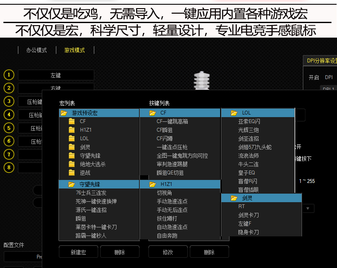Click button number 6 circle icon
The width and height of the screenshot is (337, 268).
[9, 141]
